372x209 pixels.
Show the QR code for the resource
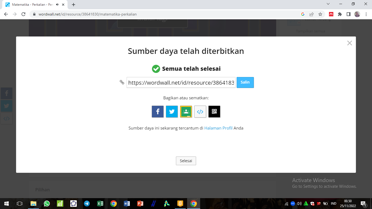point(214,112)
